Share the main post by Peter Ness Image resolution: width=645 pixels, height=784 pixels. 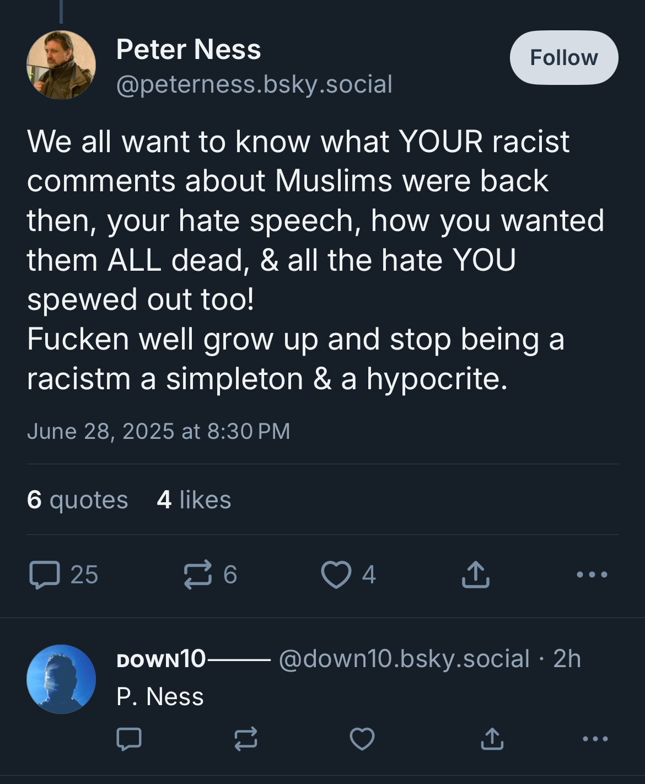[x=475, y=574]
